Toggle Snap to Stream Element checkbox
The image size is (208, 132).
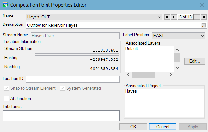(x=6, y=88)
